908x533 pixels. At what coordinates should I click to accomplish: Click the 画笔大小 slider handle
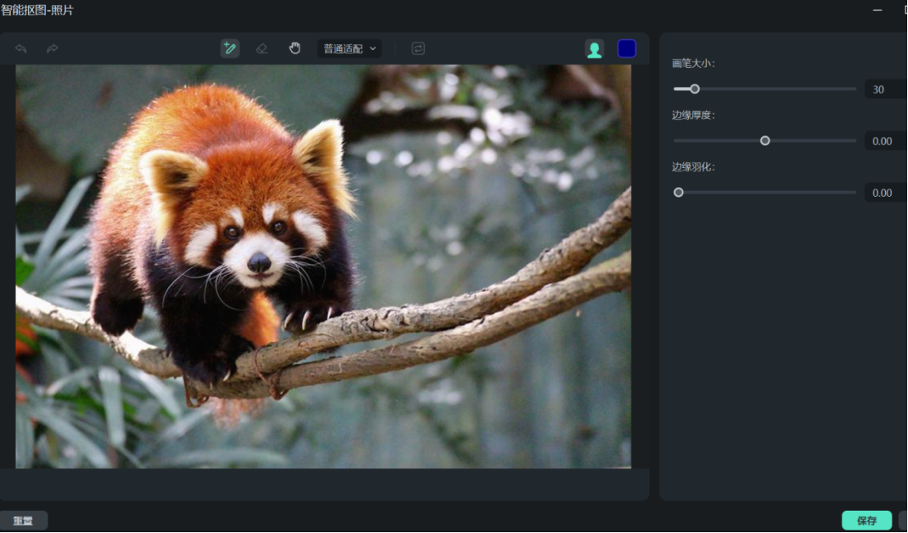695,89
